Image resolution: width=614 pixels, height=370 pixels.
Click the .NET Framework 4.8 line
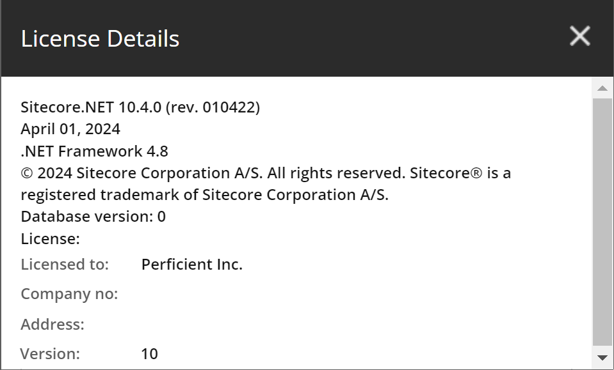94,151
